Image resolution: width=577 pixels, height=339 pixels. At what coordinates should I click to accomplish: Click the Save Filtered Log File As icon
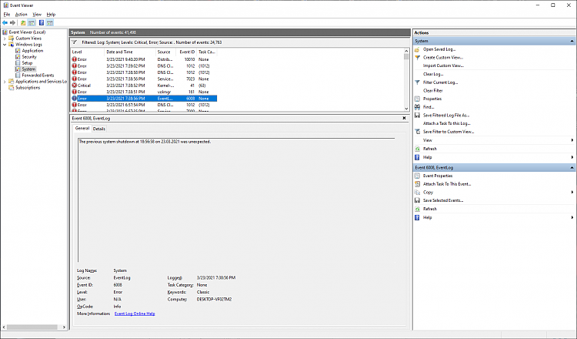tap(417, 116)
